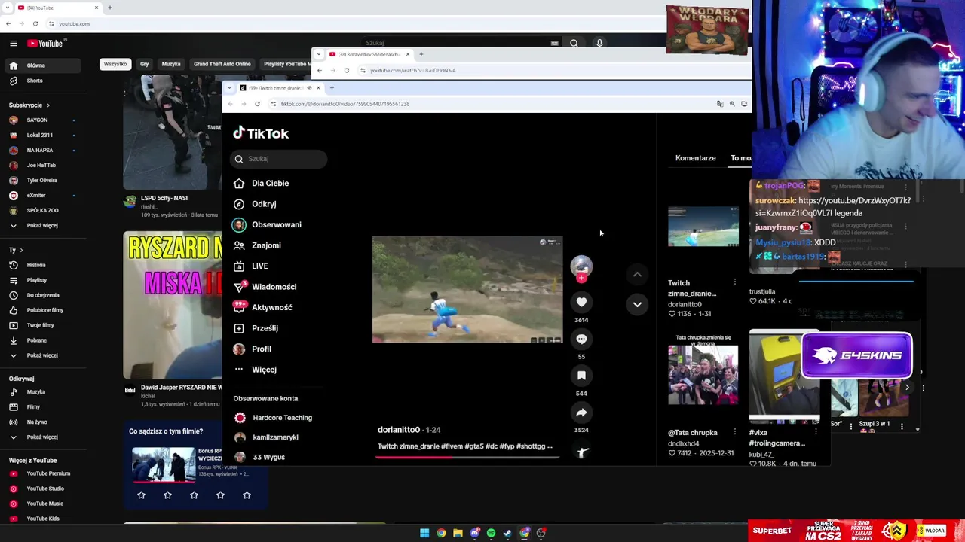Go to YouTube Główna home
Image resolution: width=965 pixels, height=542 pixels.
pyautogui.click(x=41, y=65)
